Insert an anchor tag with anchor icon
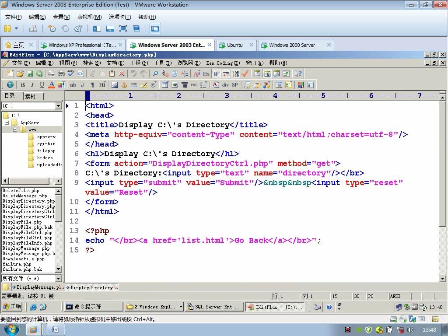Image resolution: width=448 pixels, height=336 pixels. (124, 84)
